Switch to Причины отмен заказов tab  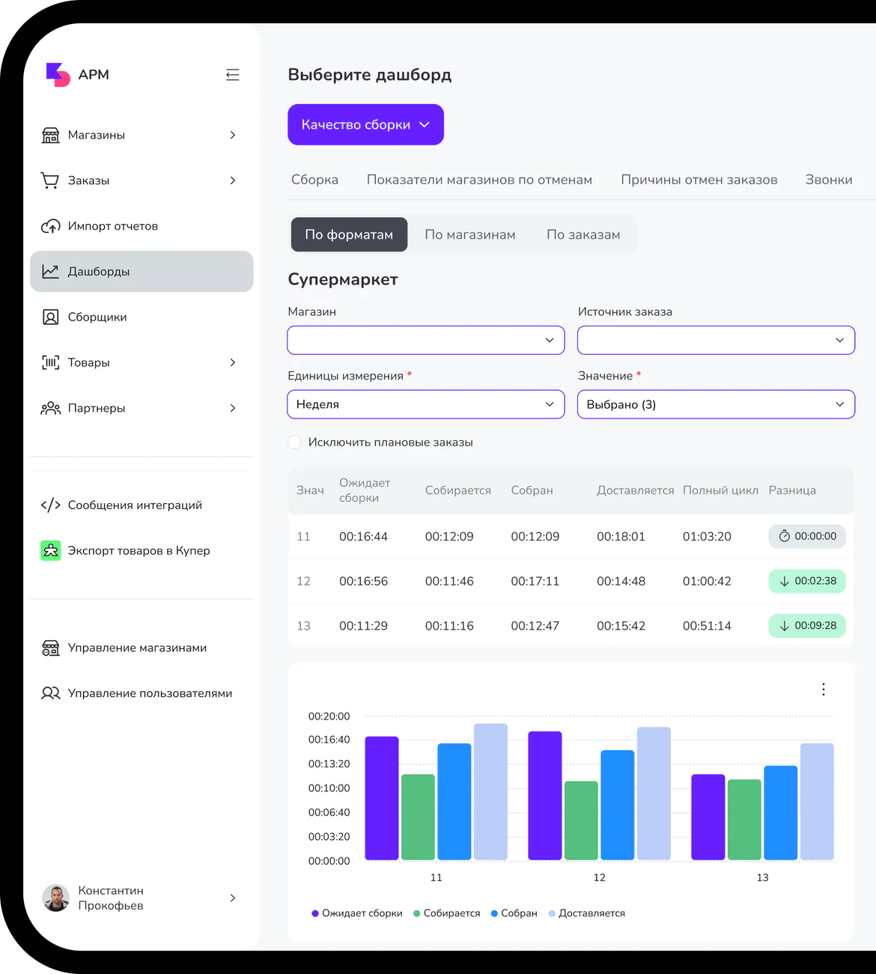pyautogui.click(x=699, y=180)
